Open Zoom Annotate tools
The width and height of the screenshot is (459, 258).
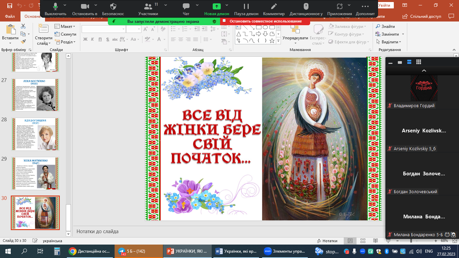click(x=274, y=9)
